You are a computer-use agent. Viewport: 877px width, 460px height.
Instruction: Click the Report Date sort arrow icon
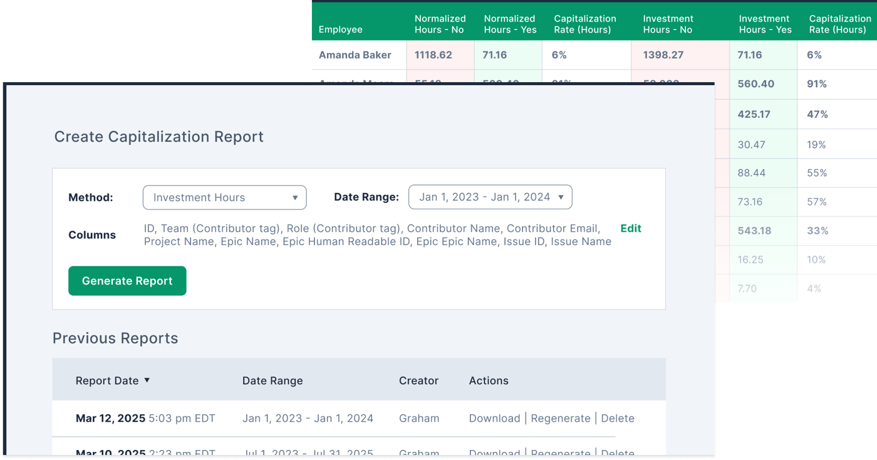(x=147, y=380)
